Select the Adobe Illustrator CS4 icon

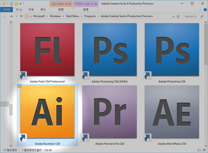click(47, 112)
